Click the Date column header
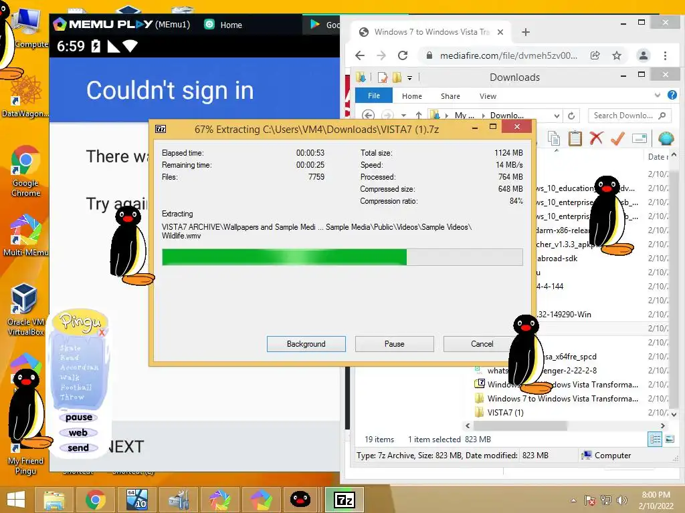This screenshot has height=513, width=685. pyautogui.click(x=657, y=156)
